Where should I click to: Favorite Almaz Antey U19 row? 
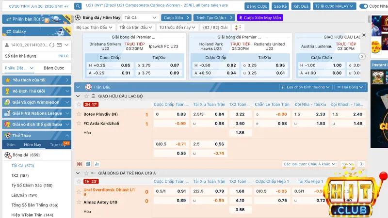[x=79, y=202]
